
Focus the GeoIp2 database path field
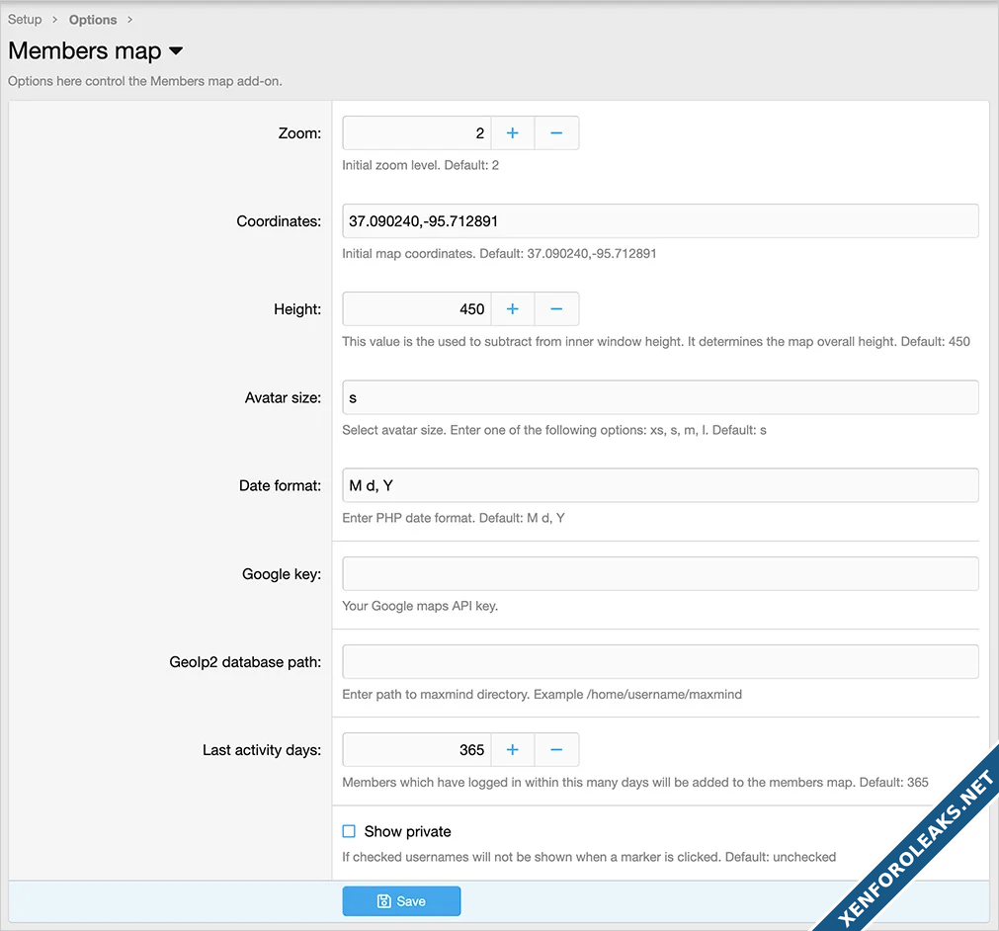pos(660,662)
